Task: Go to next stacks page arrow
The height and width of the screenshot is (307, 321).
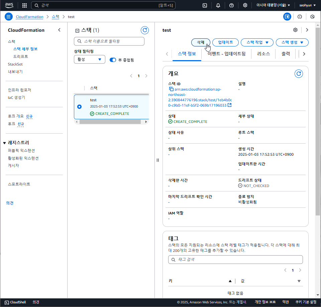Action: point(146,76)
